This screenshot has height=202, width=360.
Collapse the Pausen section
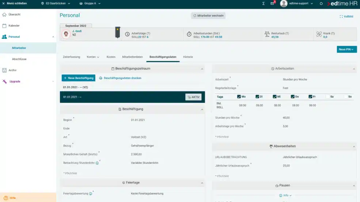[354, 186]
